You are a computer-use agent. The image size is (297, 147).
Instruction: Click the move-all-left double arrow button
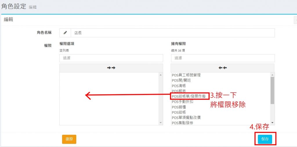pos(222,68)
